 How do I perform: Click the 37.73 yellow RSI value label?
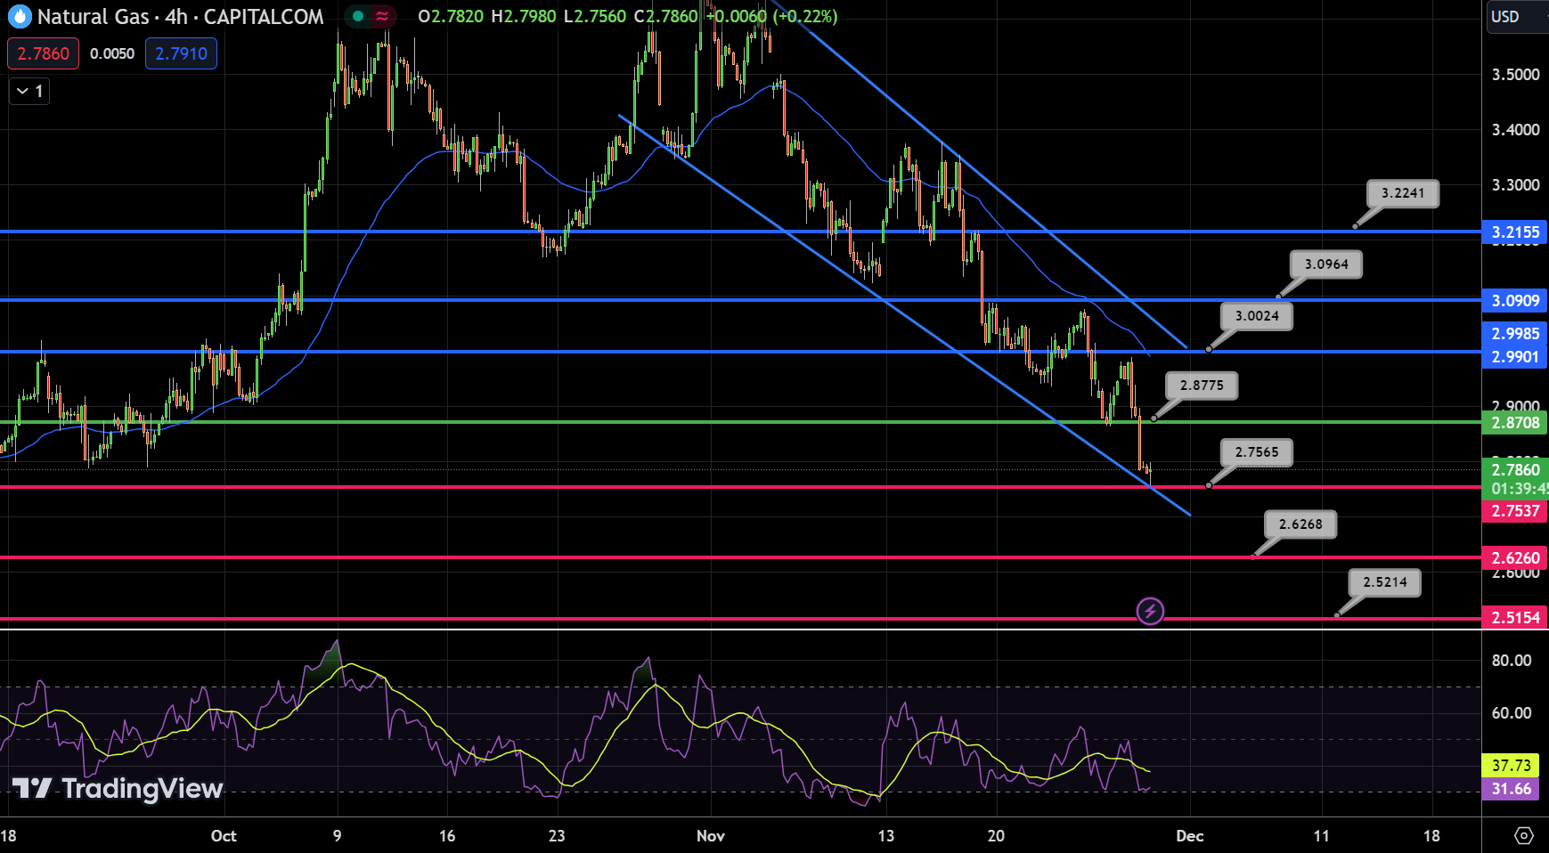[1511, 766]
